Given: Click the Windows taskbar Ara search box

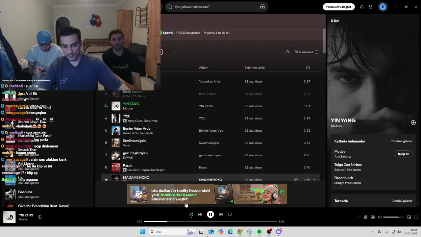Looking at the screenshot, I should (x=172, y=232).
